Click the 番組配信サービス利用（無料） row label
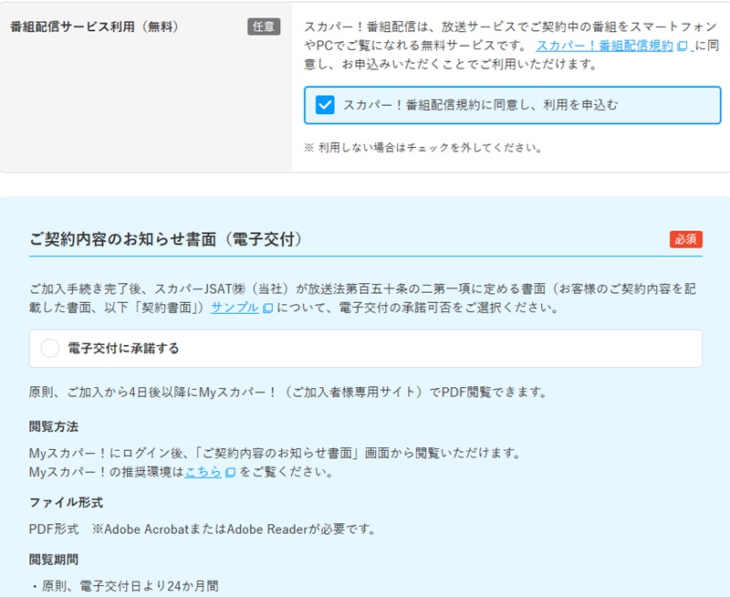 [94, 26]
